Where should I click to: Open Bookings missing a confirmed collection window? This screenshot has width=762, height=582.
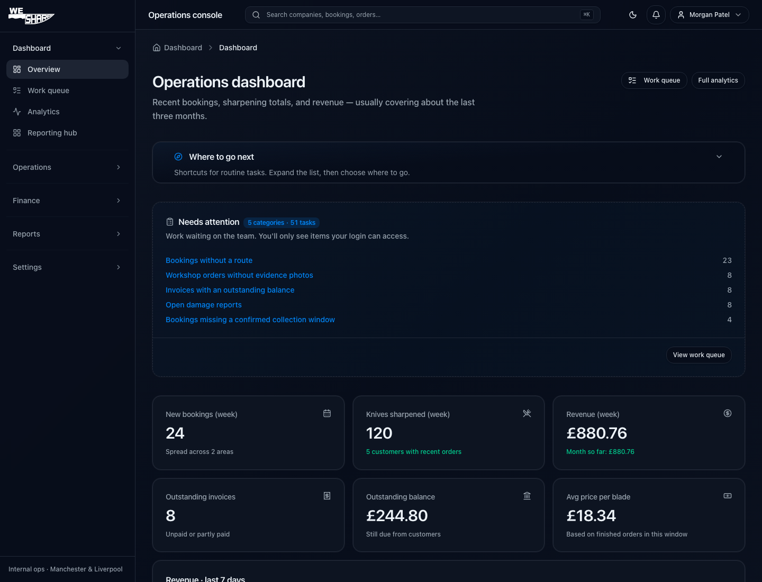coord(250,320)
